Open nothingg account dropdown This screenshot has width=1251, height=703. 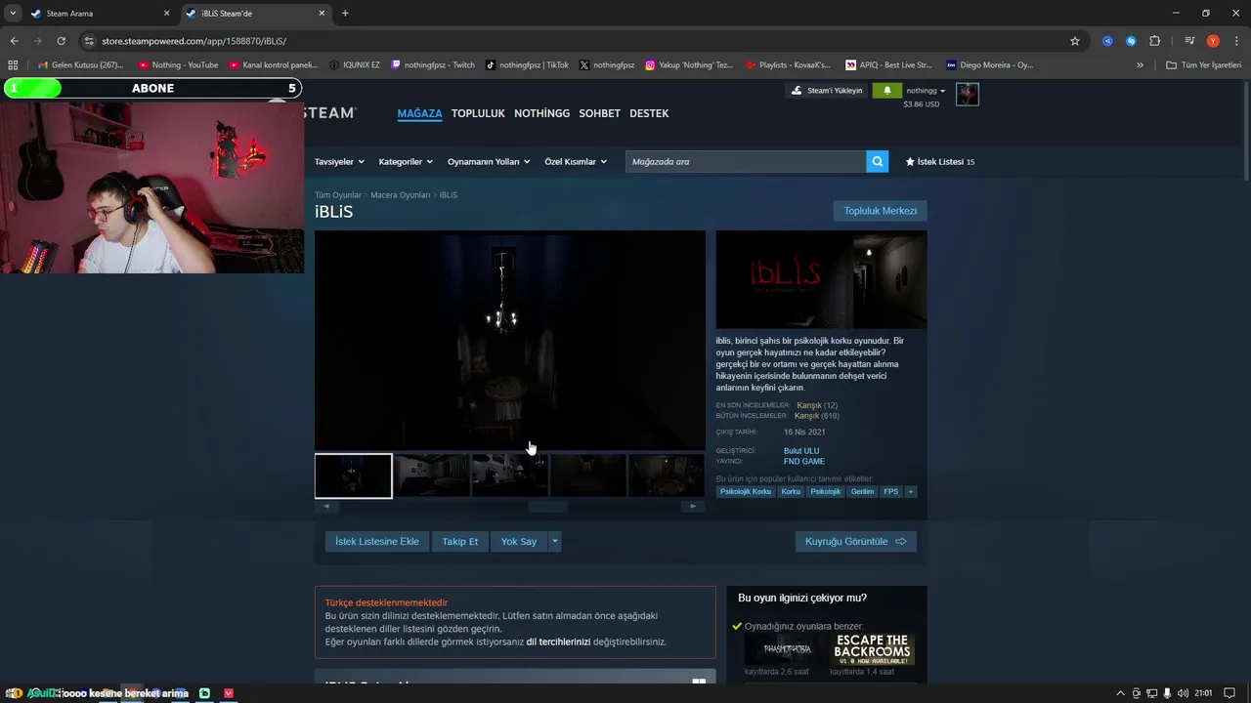pyautogui.click(x=927, y=91)
